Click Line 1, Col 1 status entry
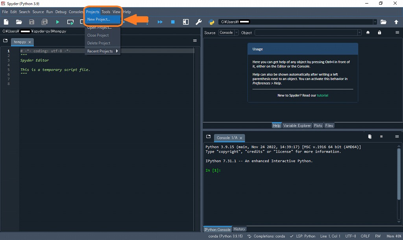This screenshot has height=240, width=403. pyautogui.click(x=330, y=236)
